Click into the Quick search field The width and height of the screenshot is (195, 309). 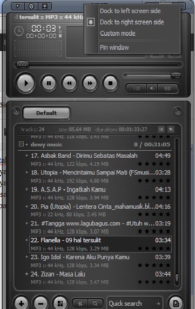pyautogui.click(x=135, y=304)
